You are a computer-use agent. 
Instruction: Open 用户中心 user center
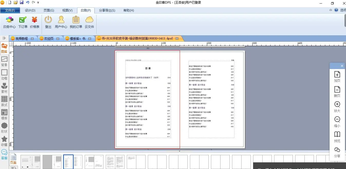coord(61,22)
